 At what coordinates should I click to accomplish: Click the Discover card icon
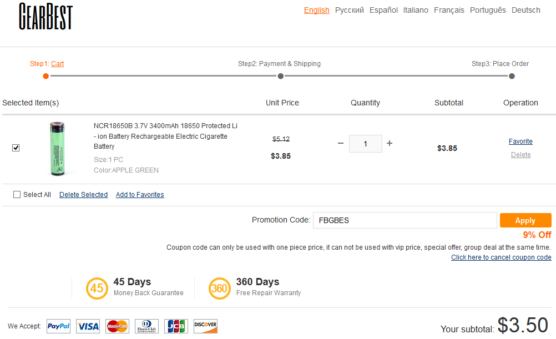[205, 326]
